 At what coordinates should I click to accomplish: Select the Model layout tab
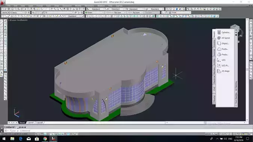(x=22, y=123)
